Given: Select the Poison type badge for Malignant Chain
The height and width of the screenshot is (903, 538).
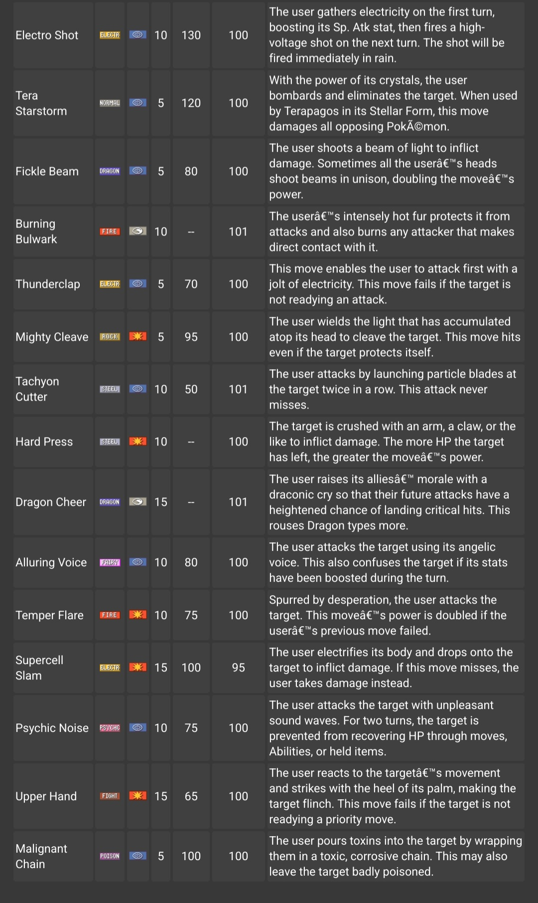Looking at the screenshot, I should [x=110, y=856].
